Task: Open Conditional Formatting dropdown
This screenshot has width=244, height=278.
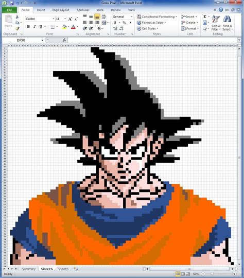Action: coord(157,16)
